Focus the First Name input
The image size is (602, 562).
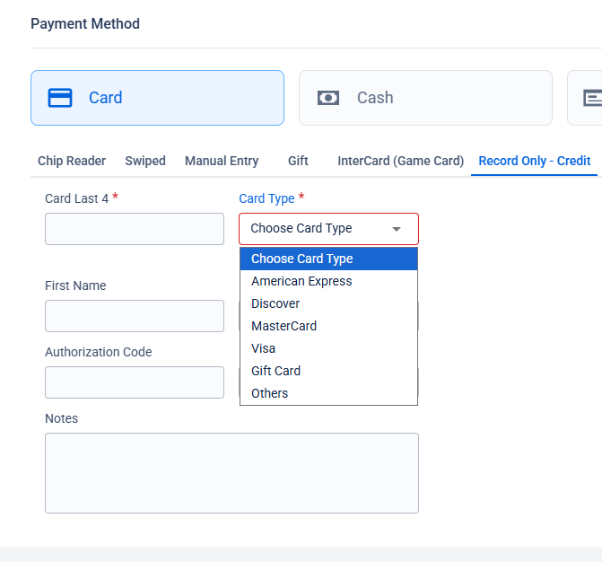pyautogui.click(x=135, y=316)
